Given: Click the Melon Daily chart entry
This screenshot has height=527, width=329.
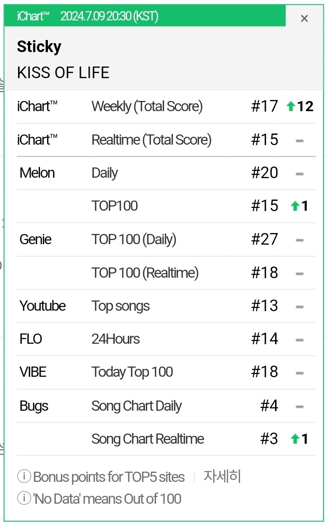Looking at the screenshot, I should point(105,173).
